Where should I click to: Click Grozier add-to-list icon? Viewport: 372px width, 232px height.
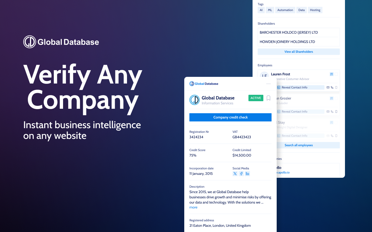click(332, 98)
